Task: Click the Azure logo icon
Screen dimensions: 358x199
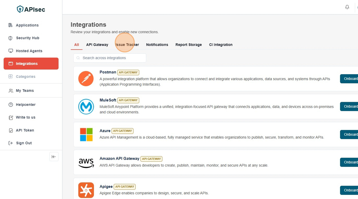Action: [86, 135]
